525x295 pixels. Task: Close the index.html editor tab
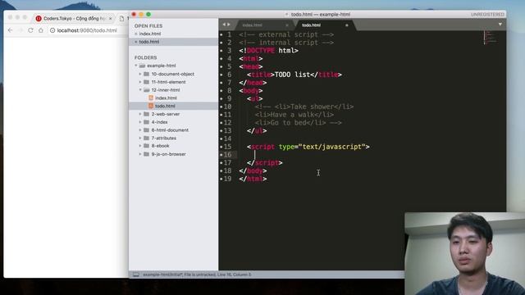[x=287, y=25]
